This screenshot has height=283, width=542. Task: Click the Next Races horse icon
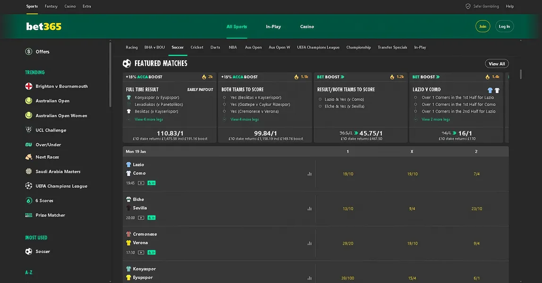[x=29, y=157]
